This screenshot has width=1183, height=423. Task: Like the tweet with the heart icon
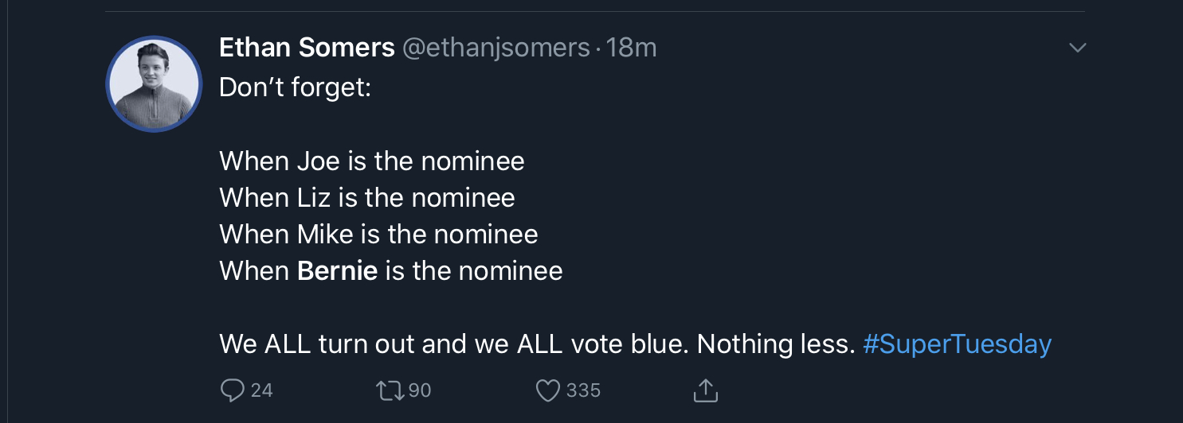548,390
